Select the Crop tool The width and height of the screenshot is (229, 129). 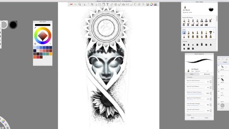(92, 4)
